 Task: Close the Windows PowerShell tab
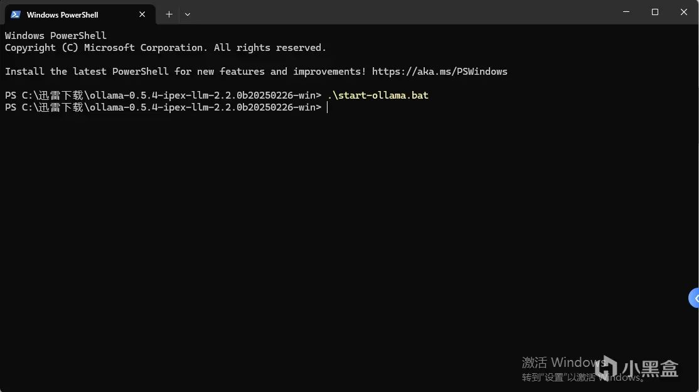pos(142,14)
